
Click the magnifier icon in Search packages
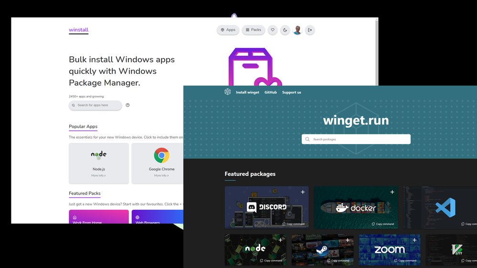(x=307, y=139)
